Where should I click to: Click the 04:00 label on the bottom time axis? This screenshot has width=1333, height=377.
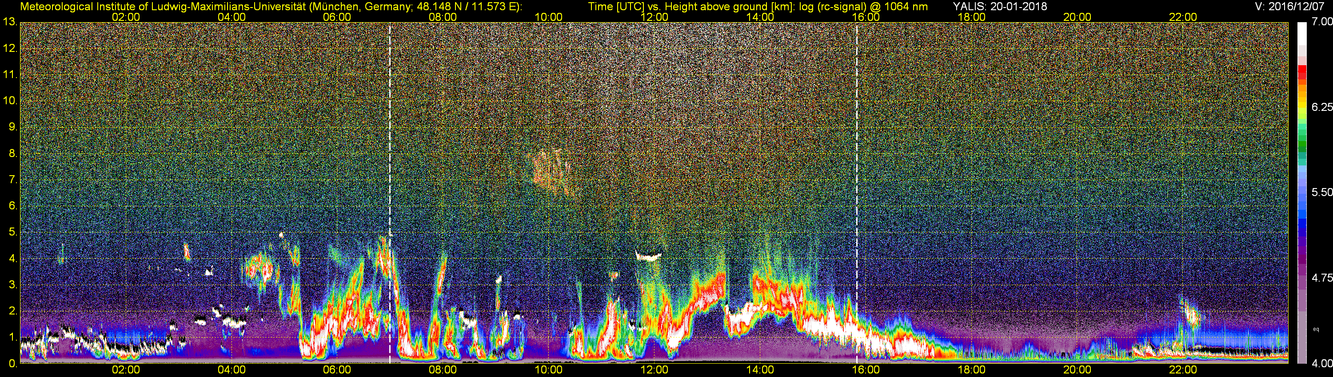pyautogui.click(x=231, y=370)
